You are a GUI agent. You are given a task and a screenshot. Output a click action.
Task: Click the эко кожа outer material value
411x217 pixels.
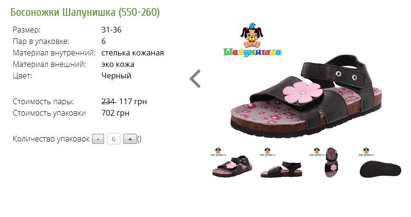point(117,64)
